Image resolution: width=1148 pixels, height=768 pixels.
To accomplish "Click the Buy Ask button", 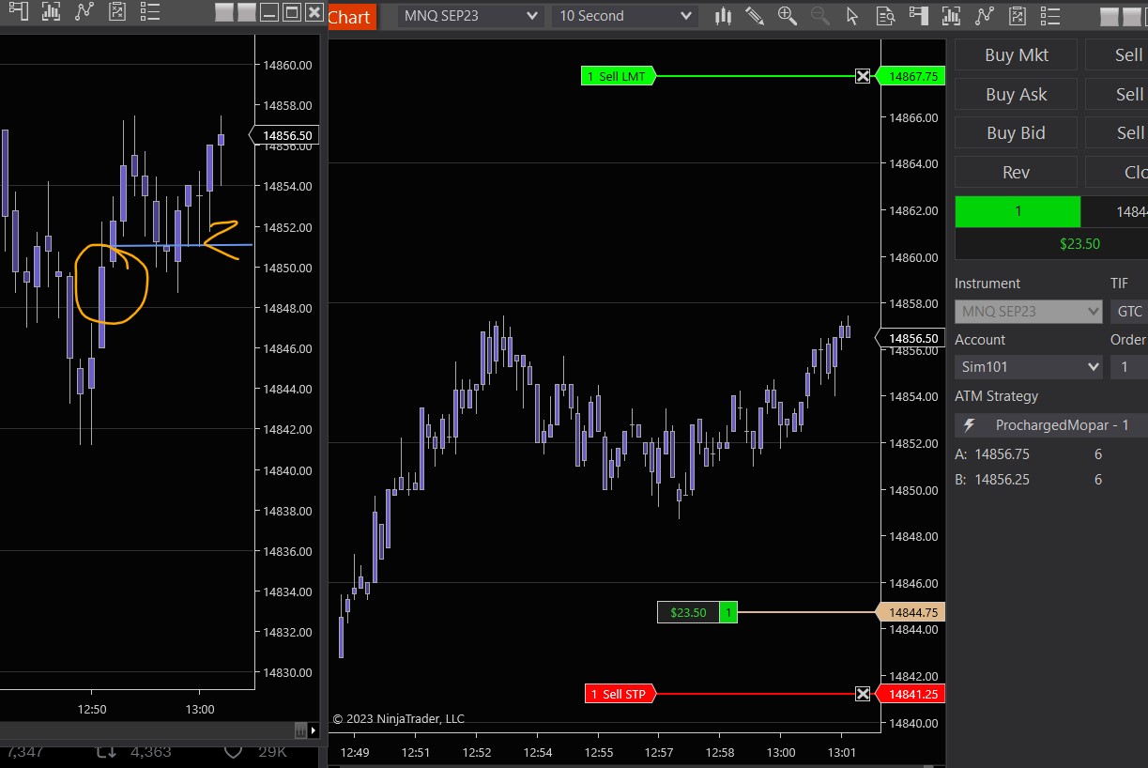I will [x=1017, y=95].
